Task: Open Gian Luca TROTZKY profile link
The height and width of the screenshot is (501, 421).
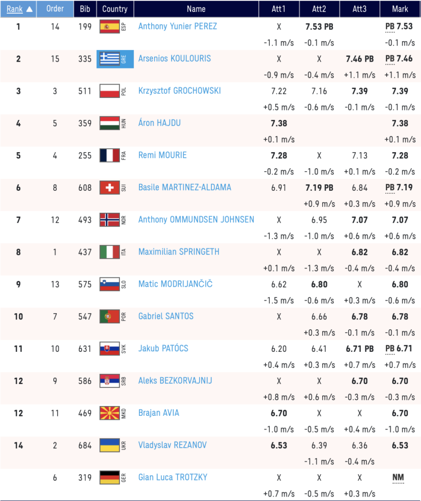Action: click(x=173, y=478)
